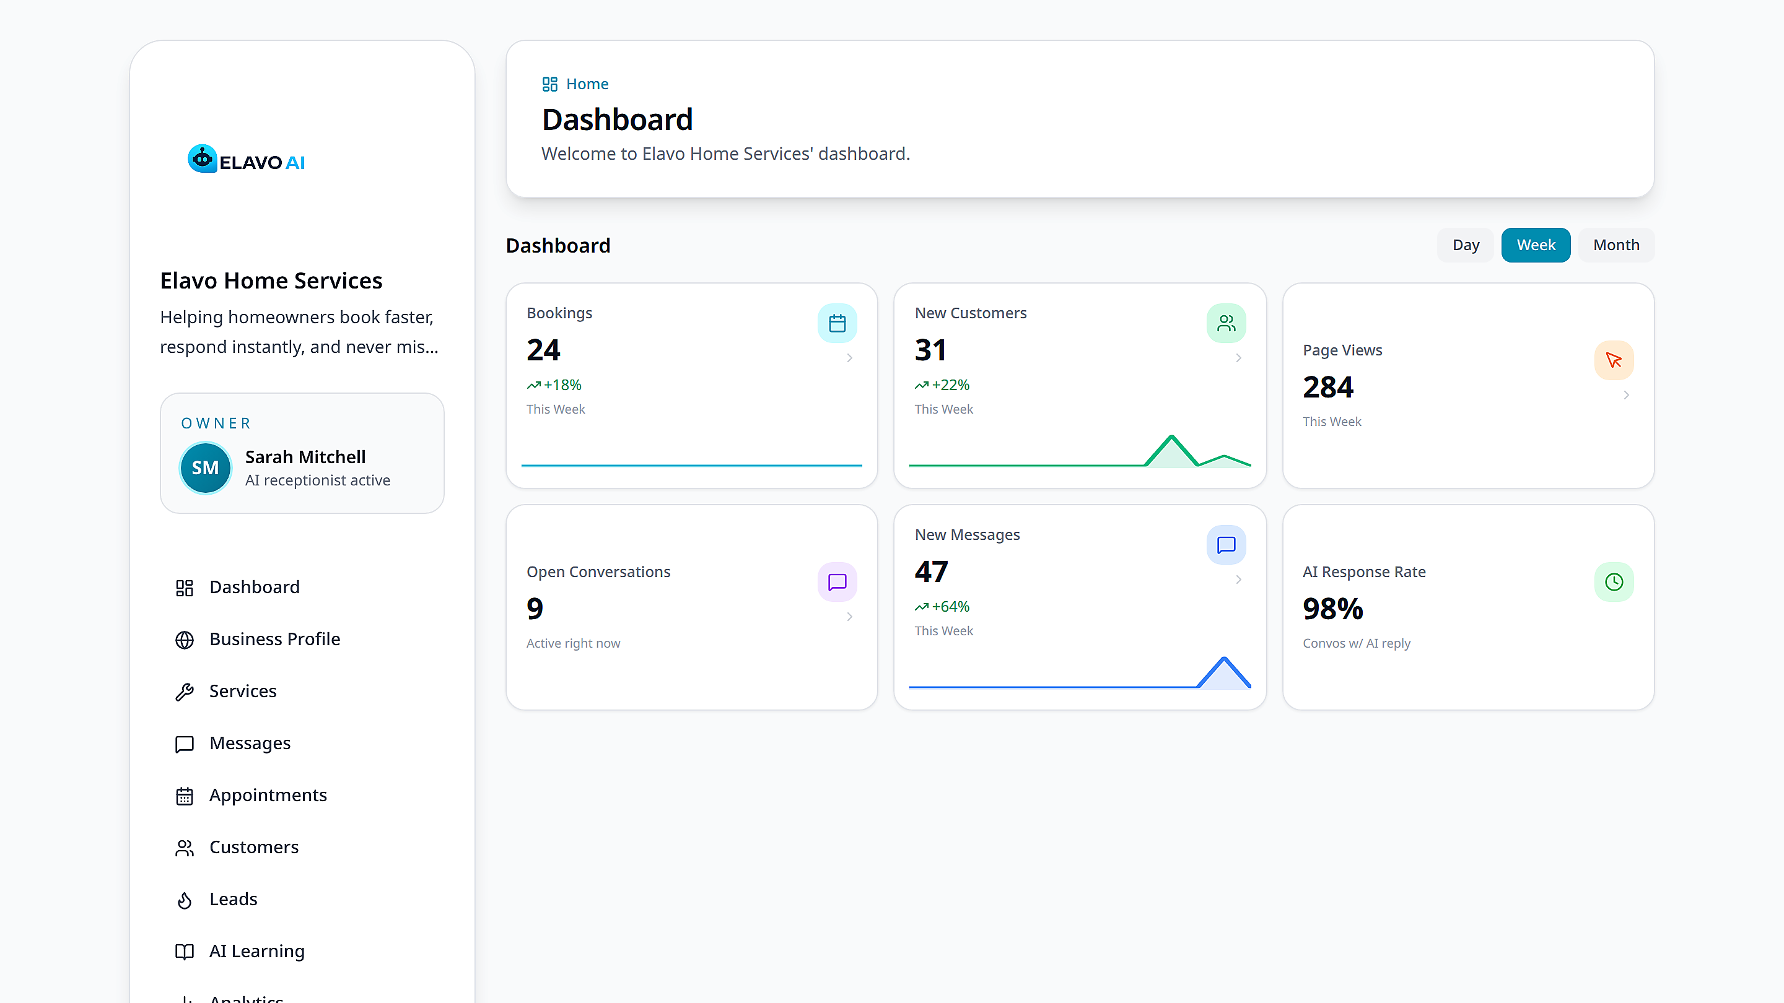1784x1003 pixels.
Task: Switch the range to Month
Action: tap(1616, 245)
